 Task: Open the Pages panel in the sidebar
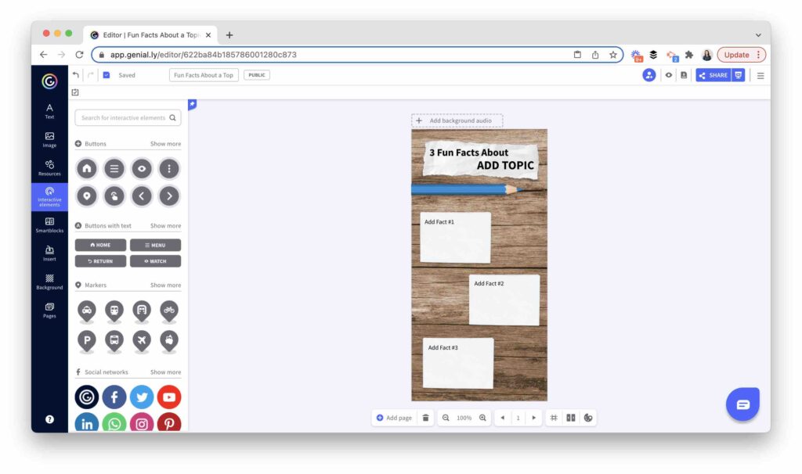point(49,311)
